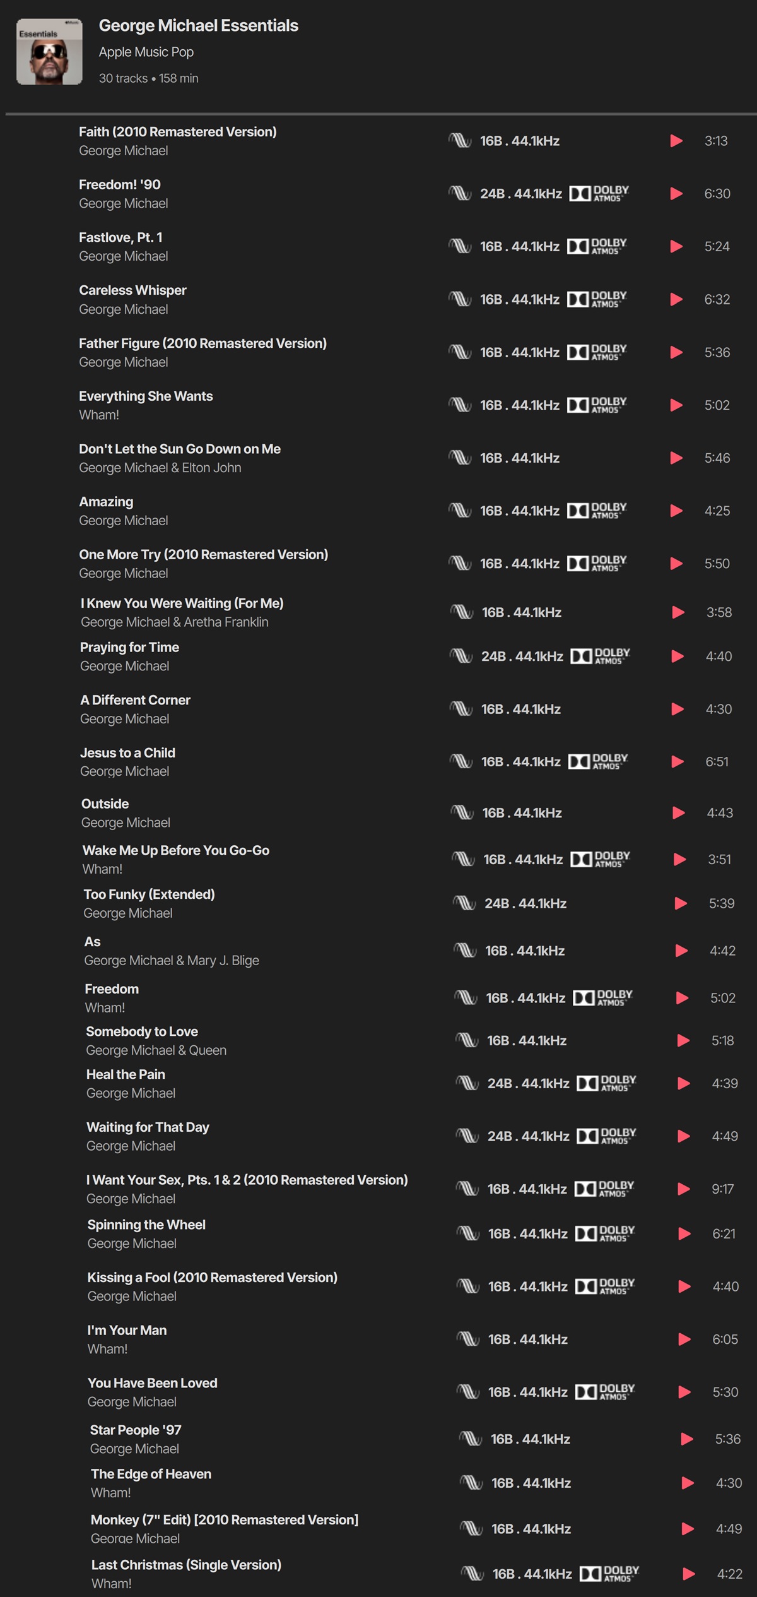
Task: Play Monkey (7" Edit) track
Action: tap(688, 1528)
